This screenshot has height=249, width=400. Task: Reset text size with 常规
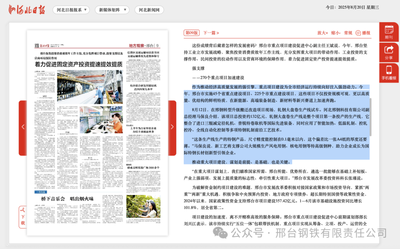click(x=348, y=33)
